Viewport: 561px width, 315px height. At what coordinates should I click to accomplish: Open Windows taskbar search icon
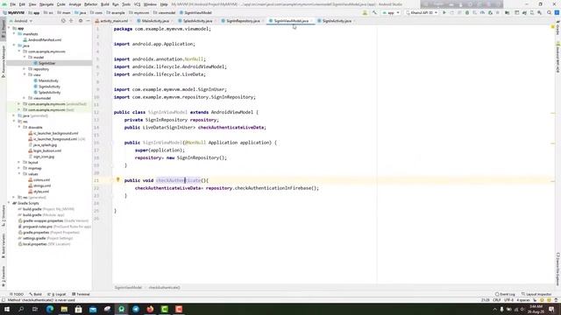21,309
